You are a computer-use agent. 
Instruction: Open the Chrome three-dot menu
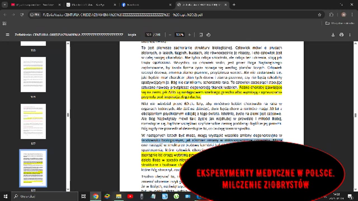(352, 15)
